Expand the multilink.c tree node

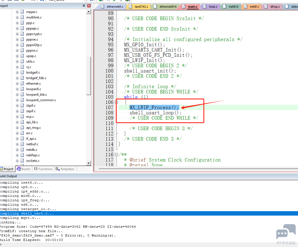[17, 17]
